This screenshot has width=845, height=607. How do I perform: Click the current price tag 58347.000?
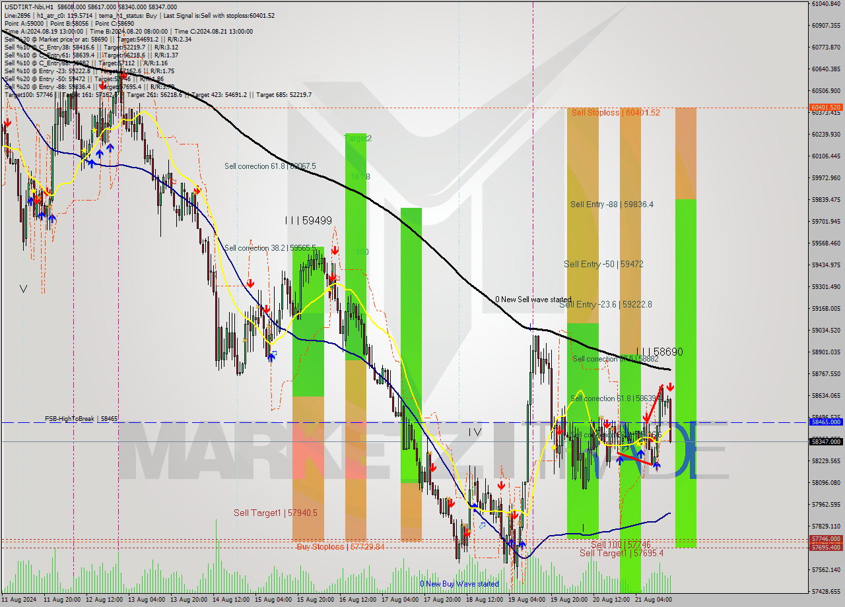(825, 441)
